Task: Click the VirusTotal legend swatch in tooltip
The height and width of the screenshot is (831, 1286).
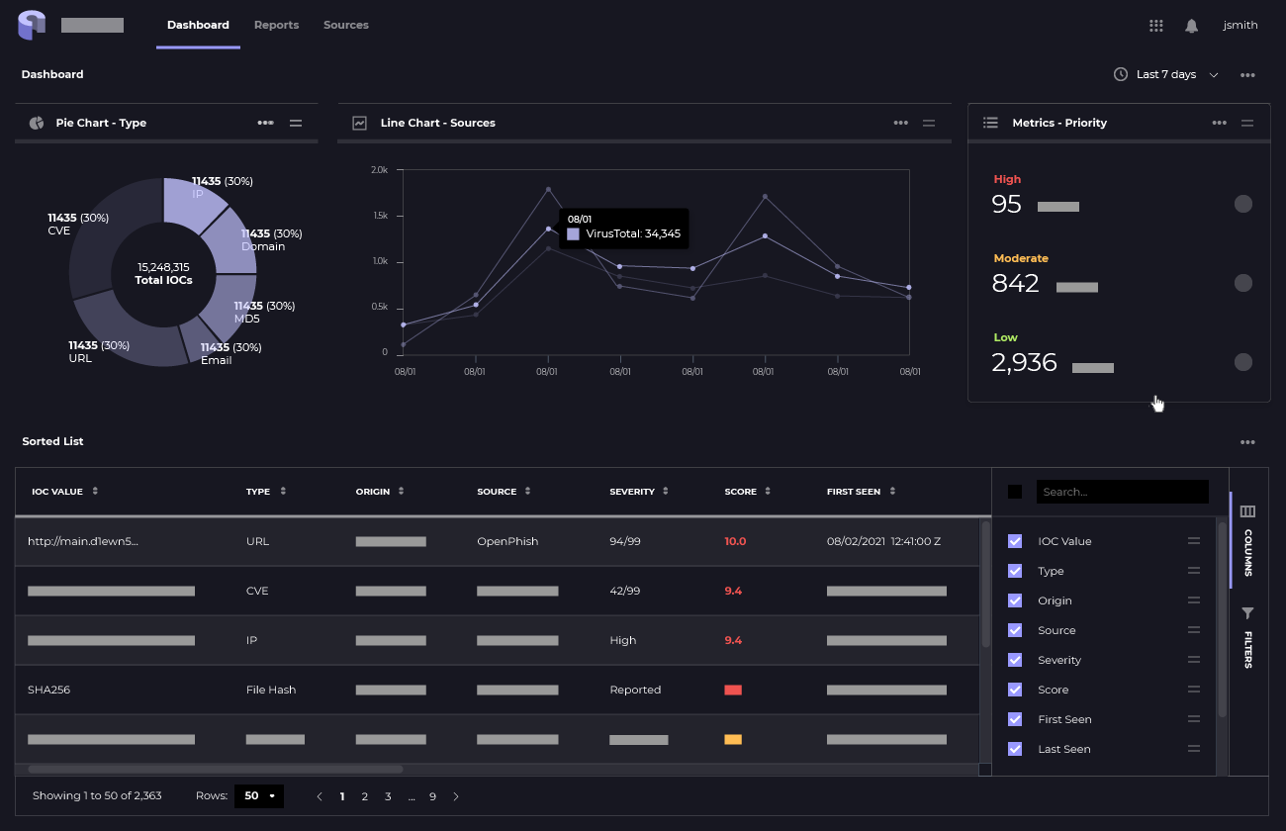Action: [x=573, y=234]
